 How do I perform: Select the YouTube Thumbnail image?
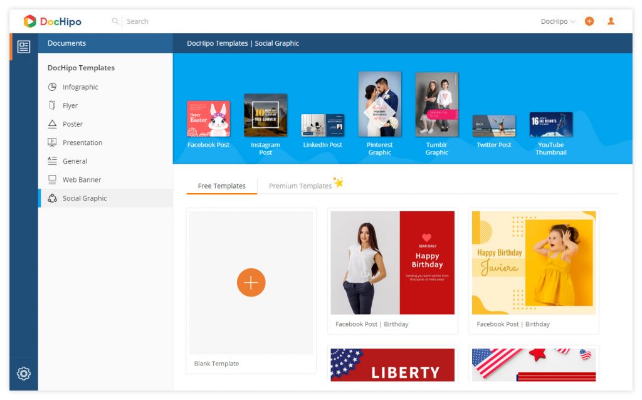pyautogui.click(x=550, y=125)
